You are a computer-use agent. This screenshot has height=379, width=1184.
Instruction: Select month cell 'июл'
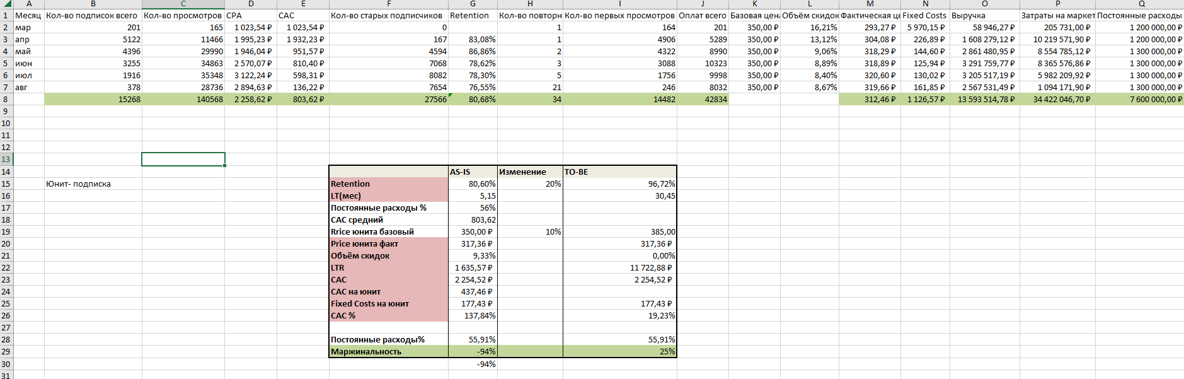click(28, 75)
